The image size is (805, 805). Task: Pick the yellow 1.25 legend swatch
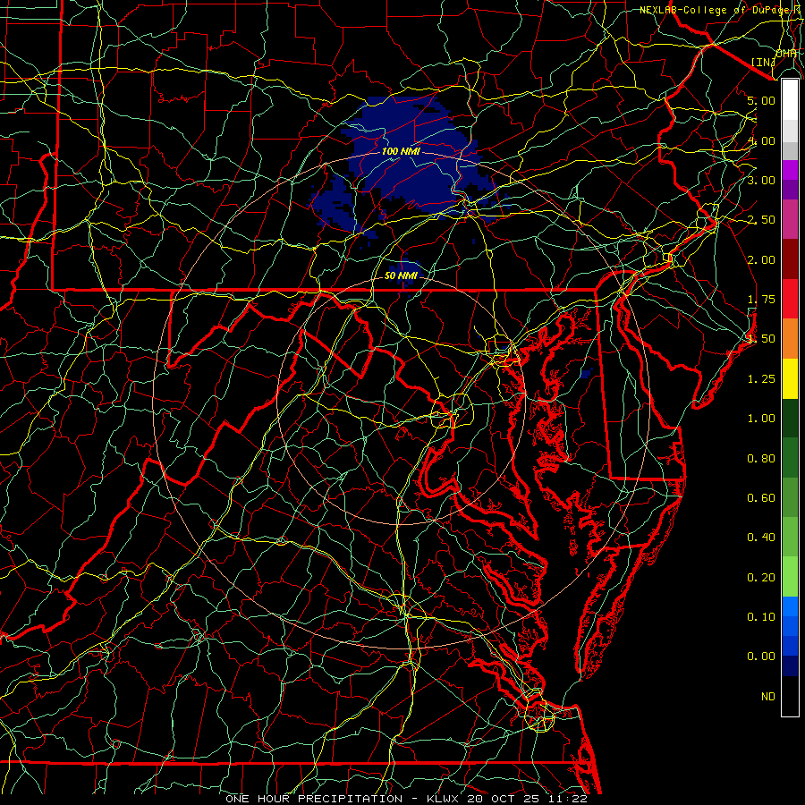coord(790,378)
